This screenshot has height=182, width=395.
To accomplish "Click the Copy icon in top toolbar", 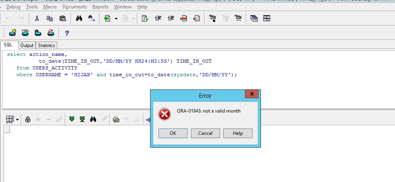I will (50, 18).
